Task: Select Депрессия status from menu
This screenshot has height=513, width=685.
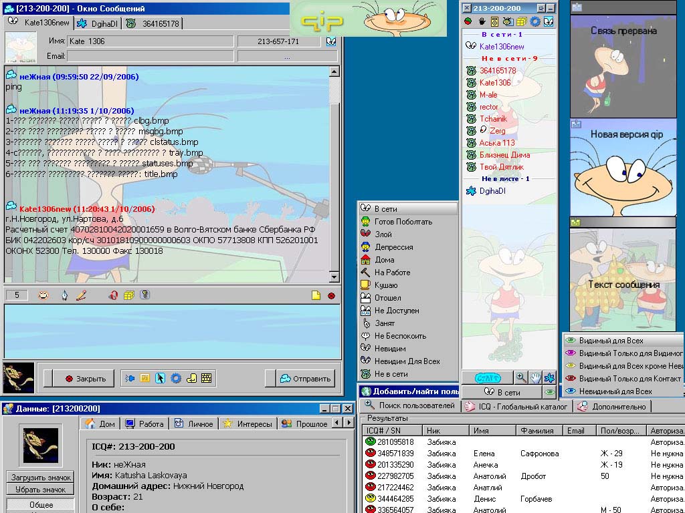Action: (x=408, y=247)
